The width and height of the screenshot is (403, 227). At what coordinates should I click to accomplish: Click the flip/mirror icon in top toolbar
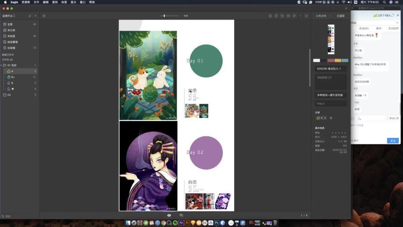click(x=288, y=16)
